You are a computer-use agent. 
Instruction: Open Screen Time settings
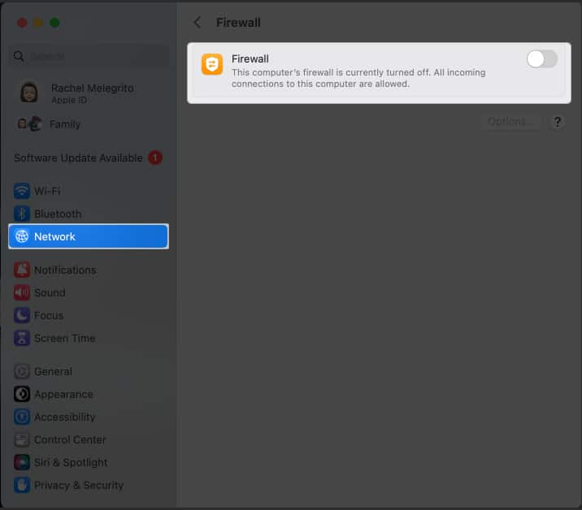pyautogui.click(x=64, y=338)
